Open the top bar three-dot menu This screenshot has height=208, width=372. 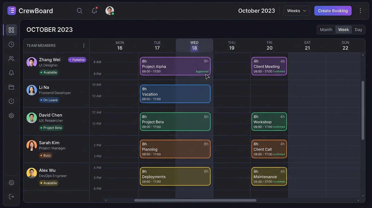pyautogui.click(x=360, y=11)
